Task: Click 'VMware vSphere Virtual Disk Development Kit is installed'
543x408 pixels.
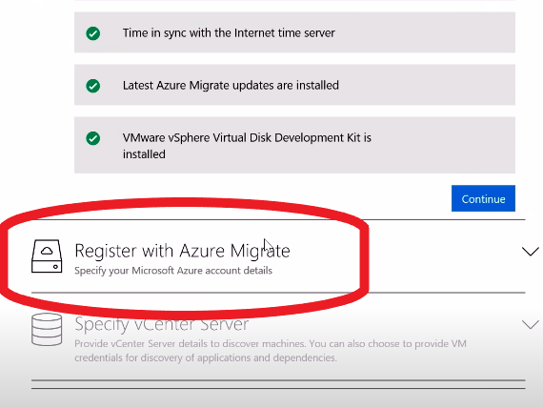Action: [x=247, y=146]
